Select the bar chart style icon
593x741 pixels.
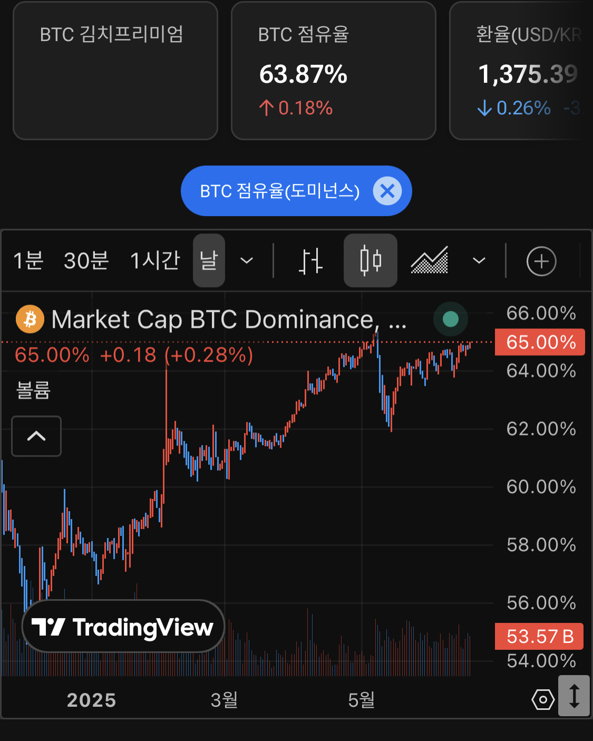tap(310, 261)
